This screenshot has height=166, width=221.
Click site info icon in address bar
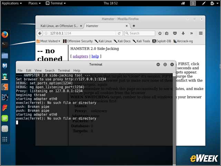[x=46, y=33]
